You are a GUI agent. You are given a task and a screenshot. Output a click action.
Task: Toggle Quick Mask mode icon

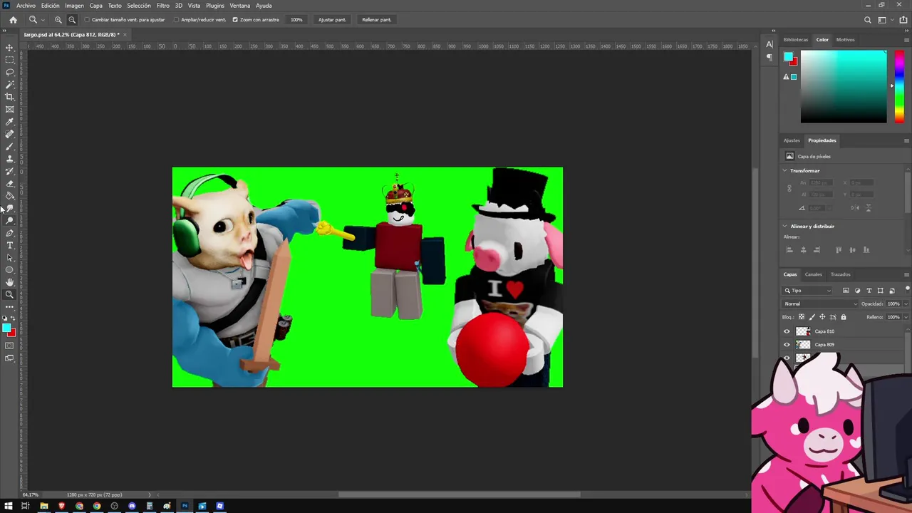click(9, 346)
